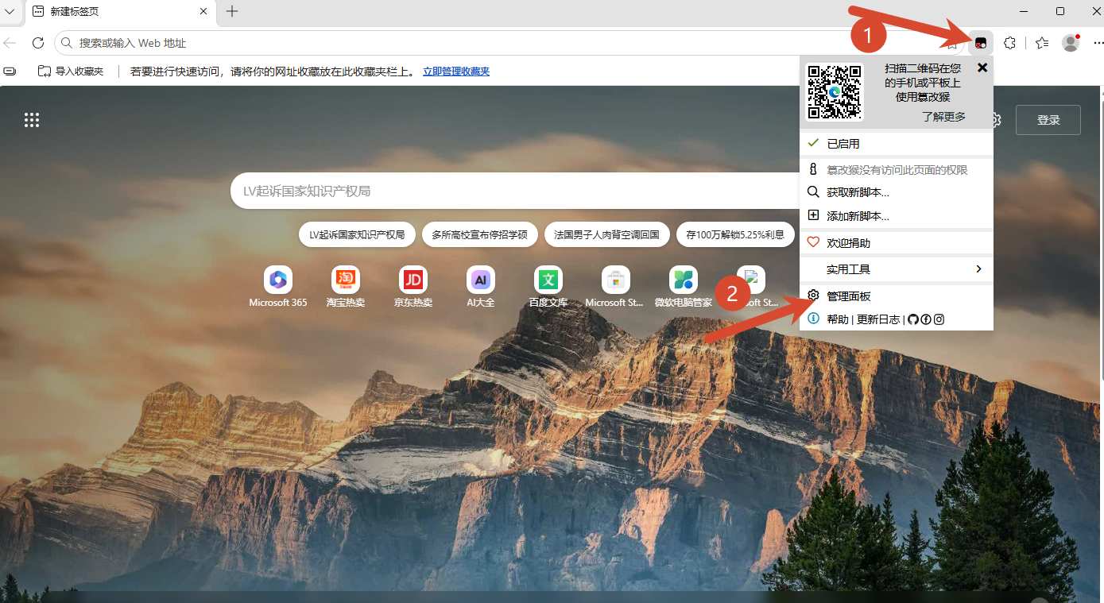Open the 淘宝热卖 shortcut tile
This screenshot has width=1104, height=603.
(346, 288)
